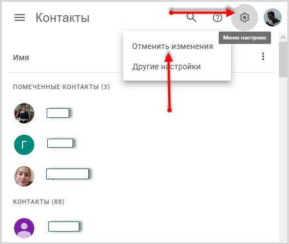The image size is (289, 244).
Task: Open the purple default contact avatar
Action: tap(24, 228)
